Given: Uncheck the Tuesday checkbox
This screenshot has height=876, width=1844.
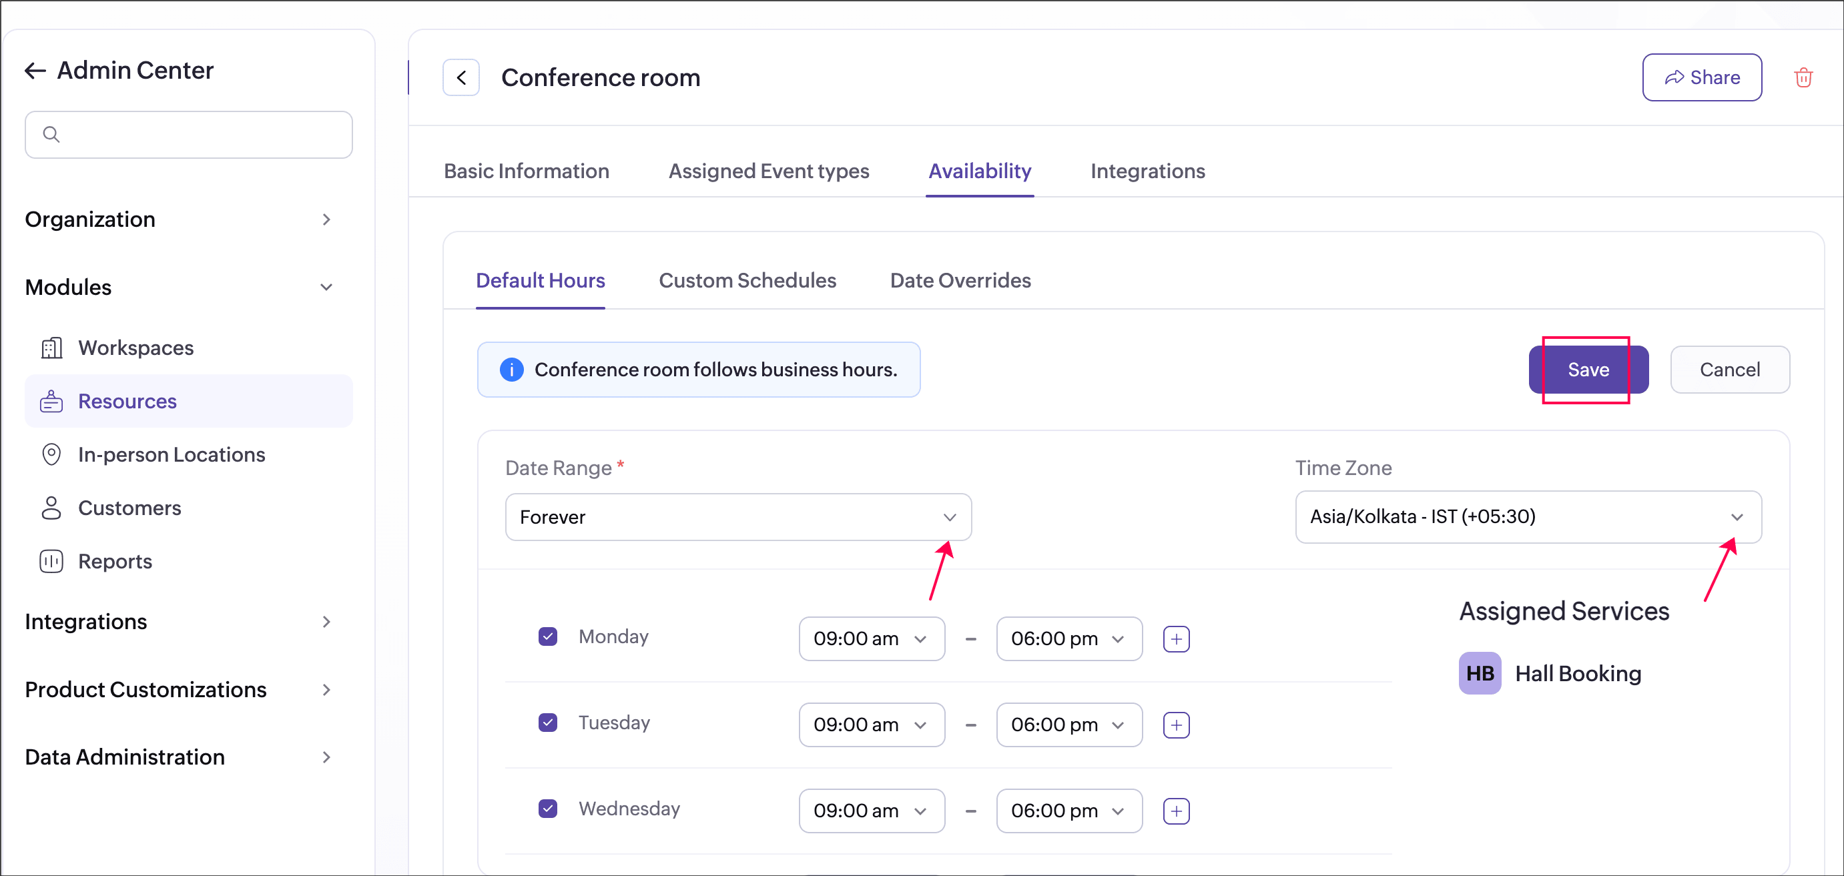Looking at the screenshot, I should point(548,723).
